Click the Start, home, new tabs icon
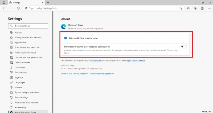This screenshot has width=213, height=113. point(11,48)
